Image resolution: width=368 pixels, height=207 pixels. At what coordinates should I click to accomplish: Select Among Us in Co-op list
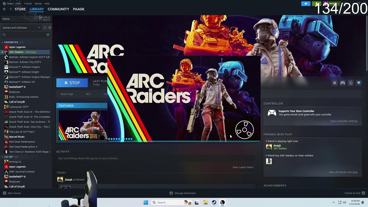[15, 162]
